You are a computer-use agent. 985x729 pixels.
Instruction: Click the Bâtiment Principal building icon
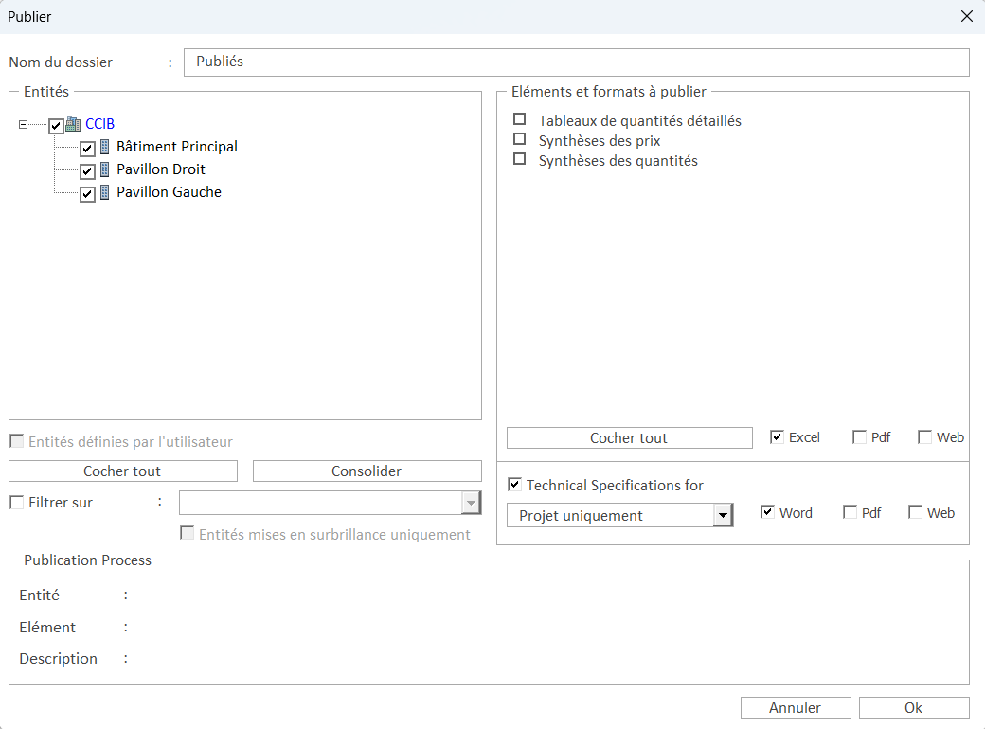[x=105, y=147]
